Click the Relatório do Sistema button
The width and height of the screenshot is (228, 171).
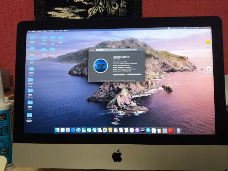coord(119,75)
